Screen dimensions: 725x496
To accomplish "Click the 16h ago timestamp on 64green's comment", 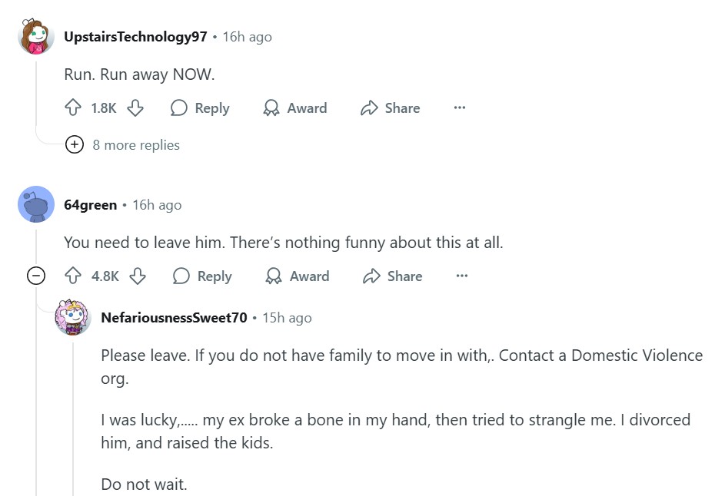I will point(157,204).
